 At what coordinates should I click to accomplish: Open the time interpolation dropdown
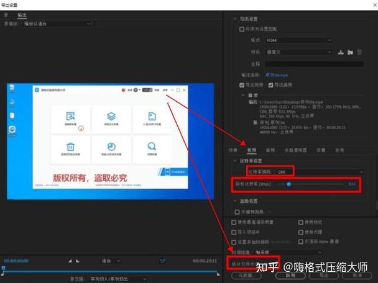coord(288,252)
